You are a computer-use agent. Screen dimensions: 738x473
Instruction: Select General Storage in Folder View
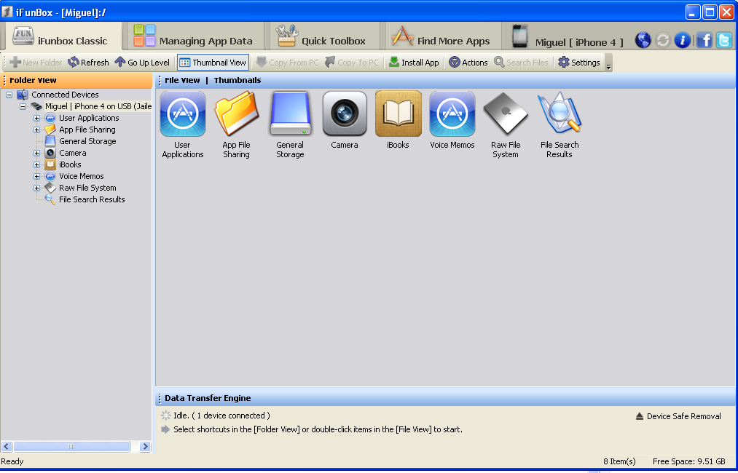[x=87, y=141]
